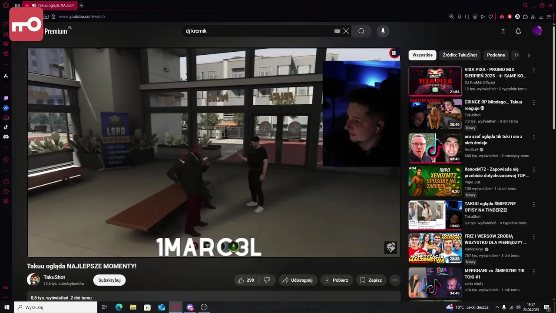Click the pin icon in address bar
This screenshot has width=556, height=313.
coord(459,17)
